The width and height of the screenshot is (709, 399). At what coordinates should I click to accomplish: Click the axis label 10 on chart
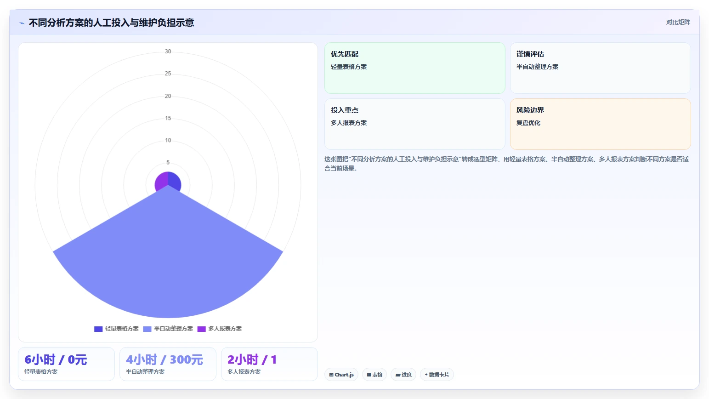click(x=168, y=140)
